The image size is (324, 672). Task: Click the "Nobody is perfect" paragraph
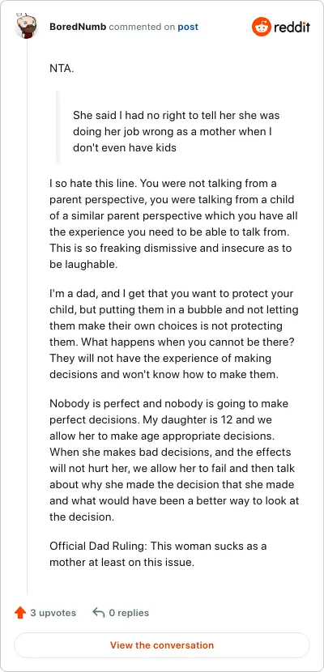(x=174, y=460)
